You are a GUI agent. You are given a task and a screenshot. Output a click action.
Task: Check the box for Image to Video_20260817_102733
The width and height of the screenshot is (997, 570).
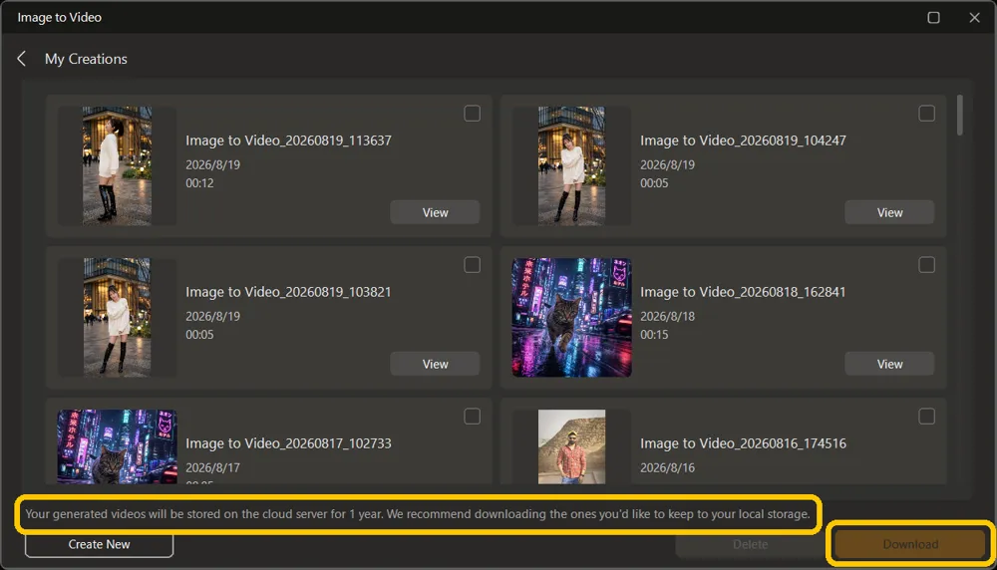[472, 417]
